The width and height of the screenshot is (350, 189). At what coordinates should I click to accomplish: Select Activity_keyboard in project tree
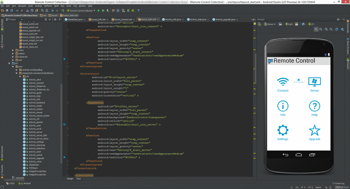pyautogui.click(x=37, y=103)
